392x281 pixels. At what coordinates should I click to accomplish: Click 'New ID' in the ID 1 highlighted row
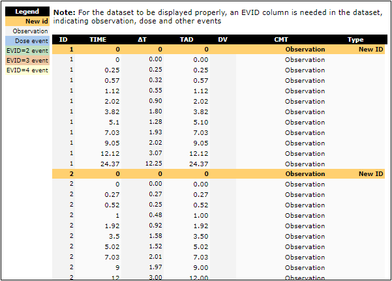pyautogui.click(x=370, y=50)
